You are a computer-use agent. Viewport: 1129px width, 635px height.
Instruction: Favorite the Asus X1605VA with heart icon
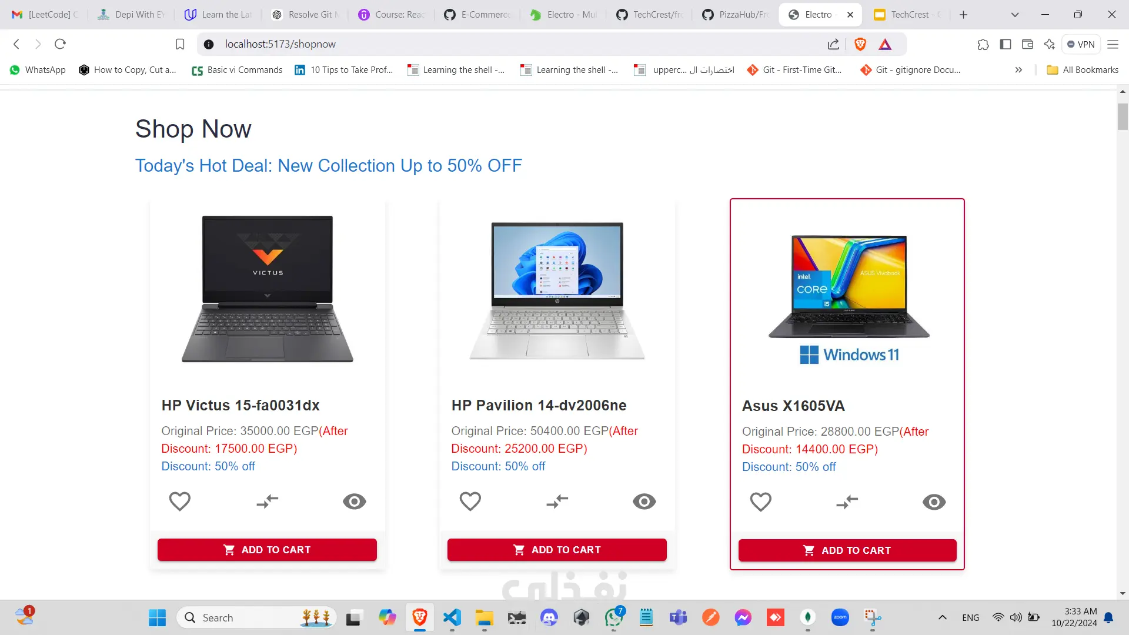coord(760,502)
